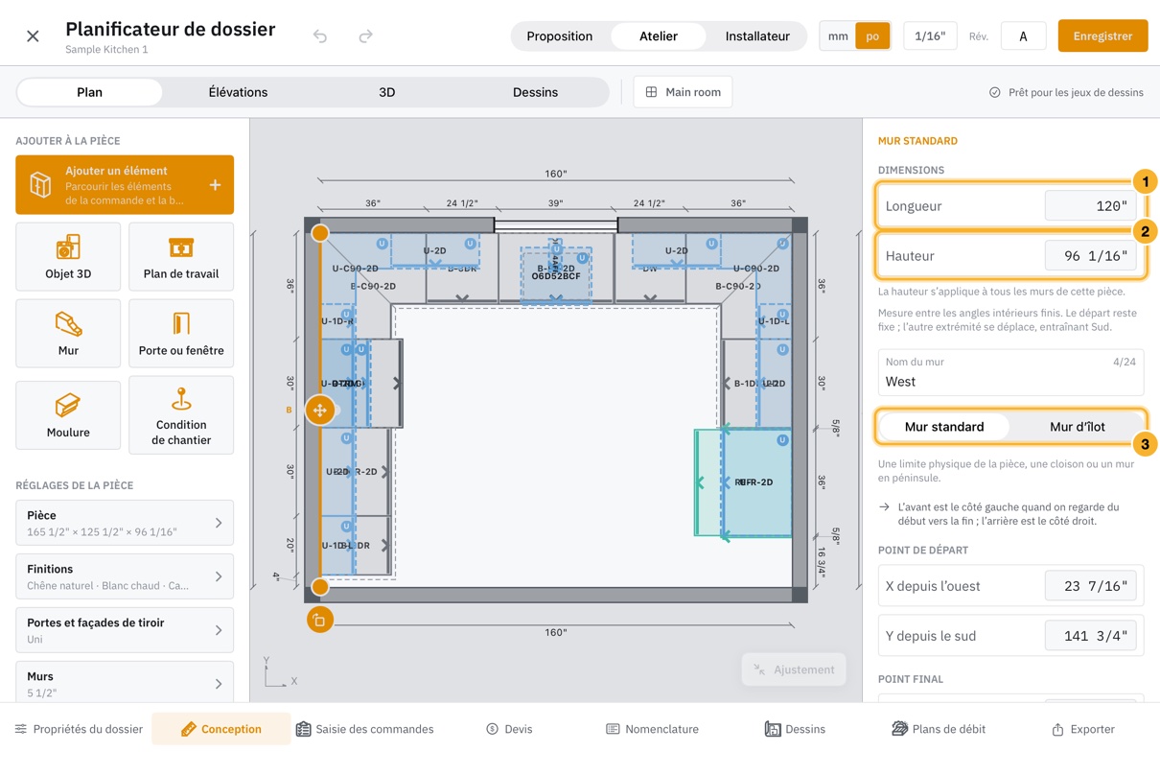Image resolution: width=1160 pixels, height=775 pixels.
Task: Click the orange copy icon below plan
Action: (319, 620)
